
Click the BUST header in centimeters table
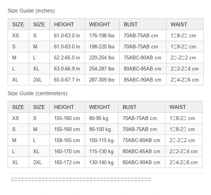(142, 107)
